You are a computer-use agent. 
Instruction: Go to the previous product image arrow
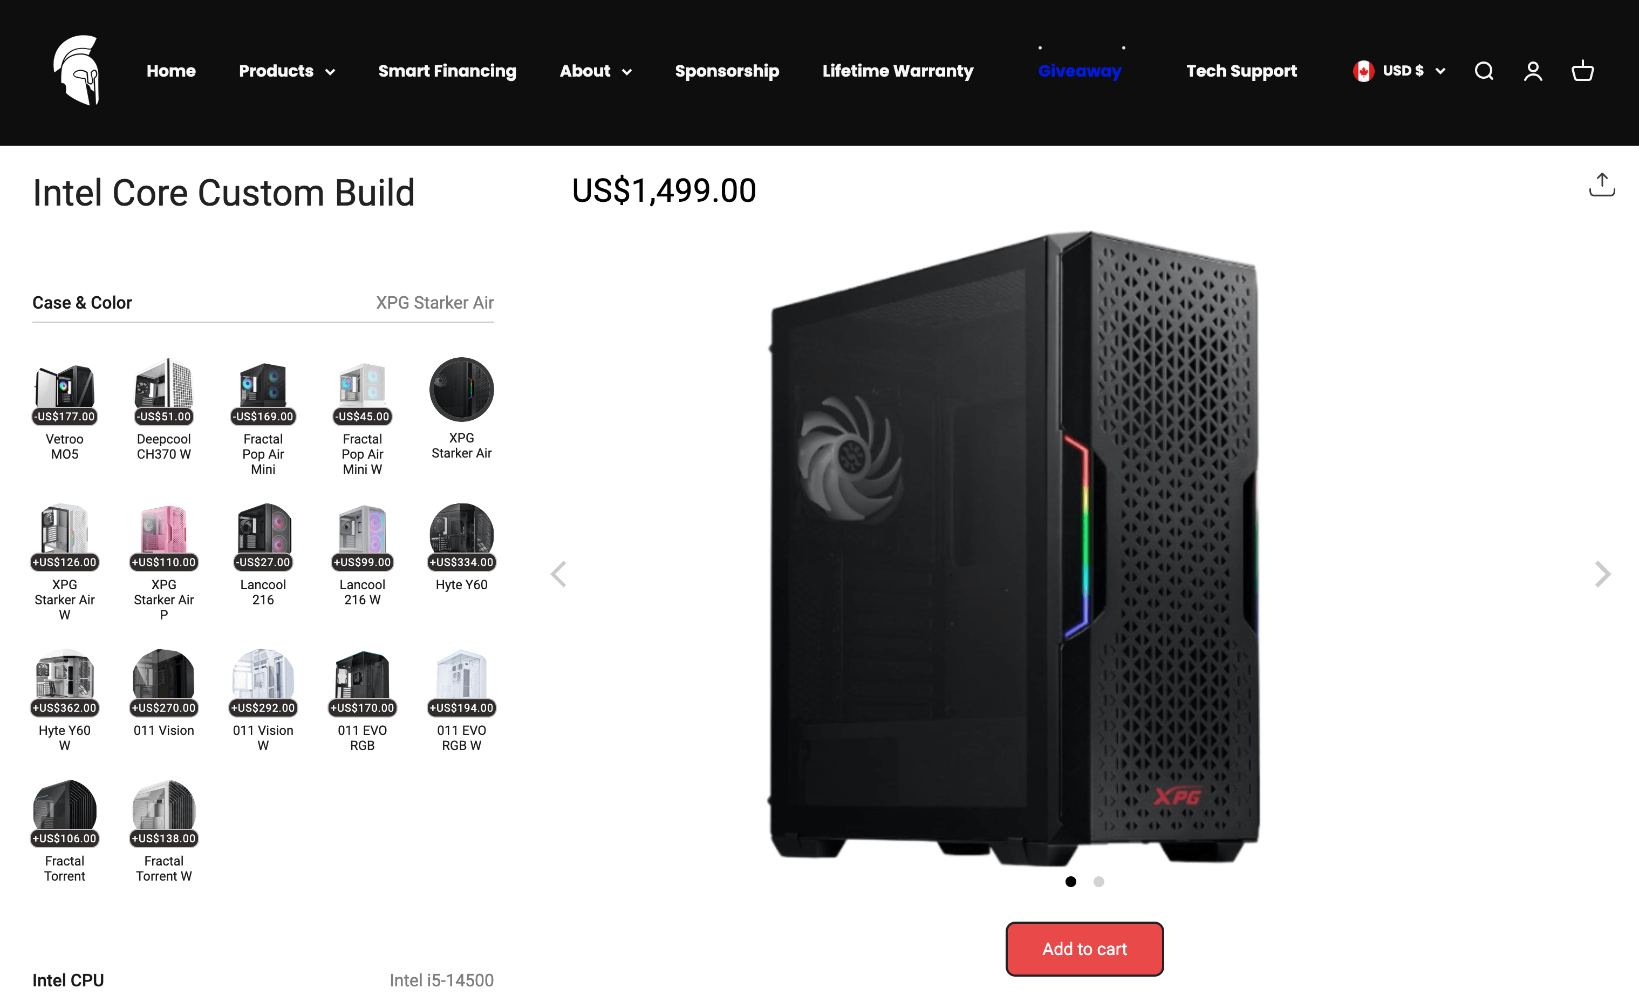pos(559,574)
